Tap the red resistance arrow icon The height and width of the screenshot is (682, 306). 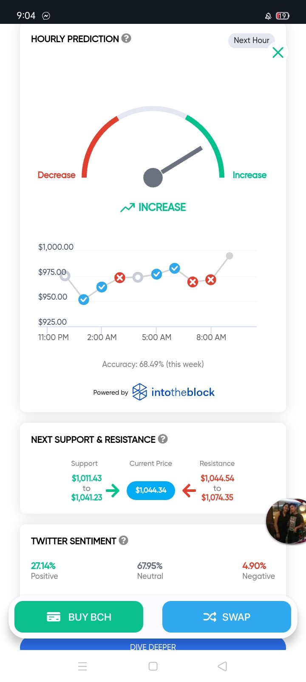pos(189,490)
